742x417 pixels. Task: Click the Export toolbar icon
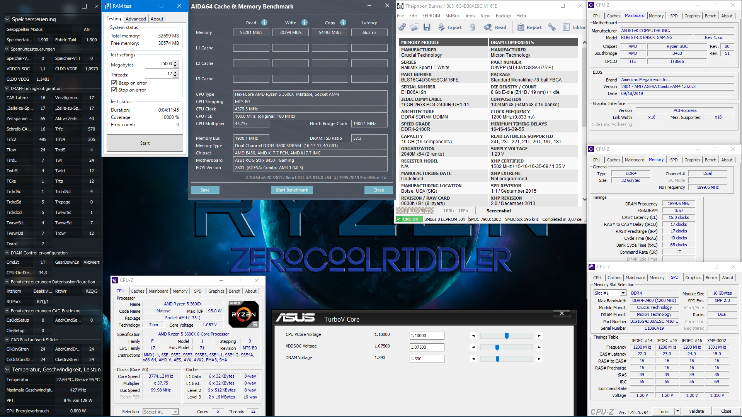coord(441,27)
